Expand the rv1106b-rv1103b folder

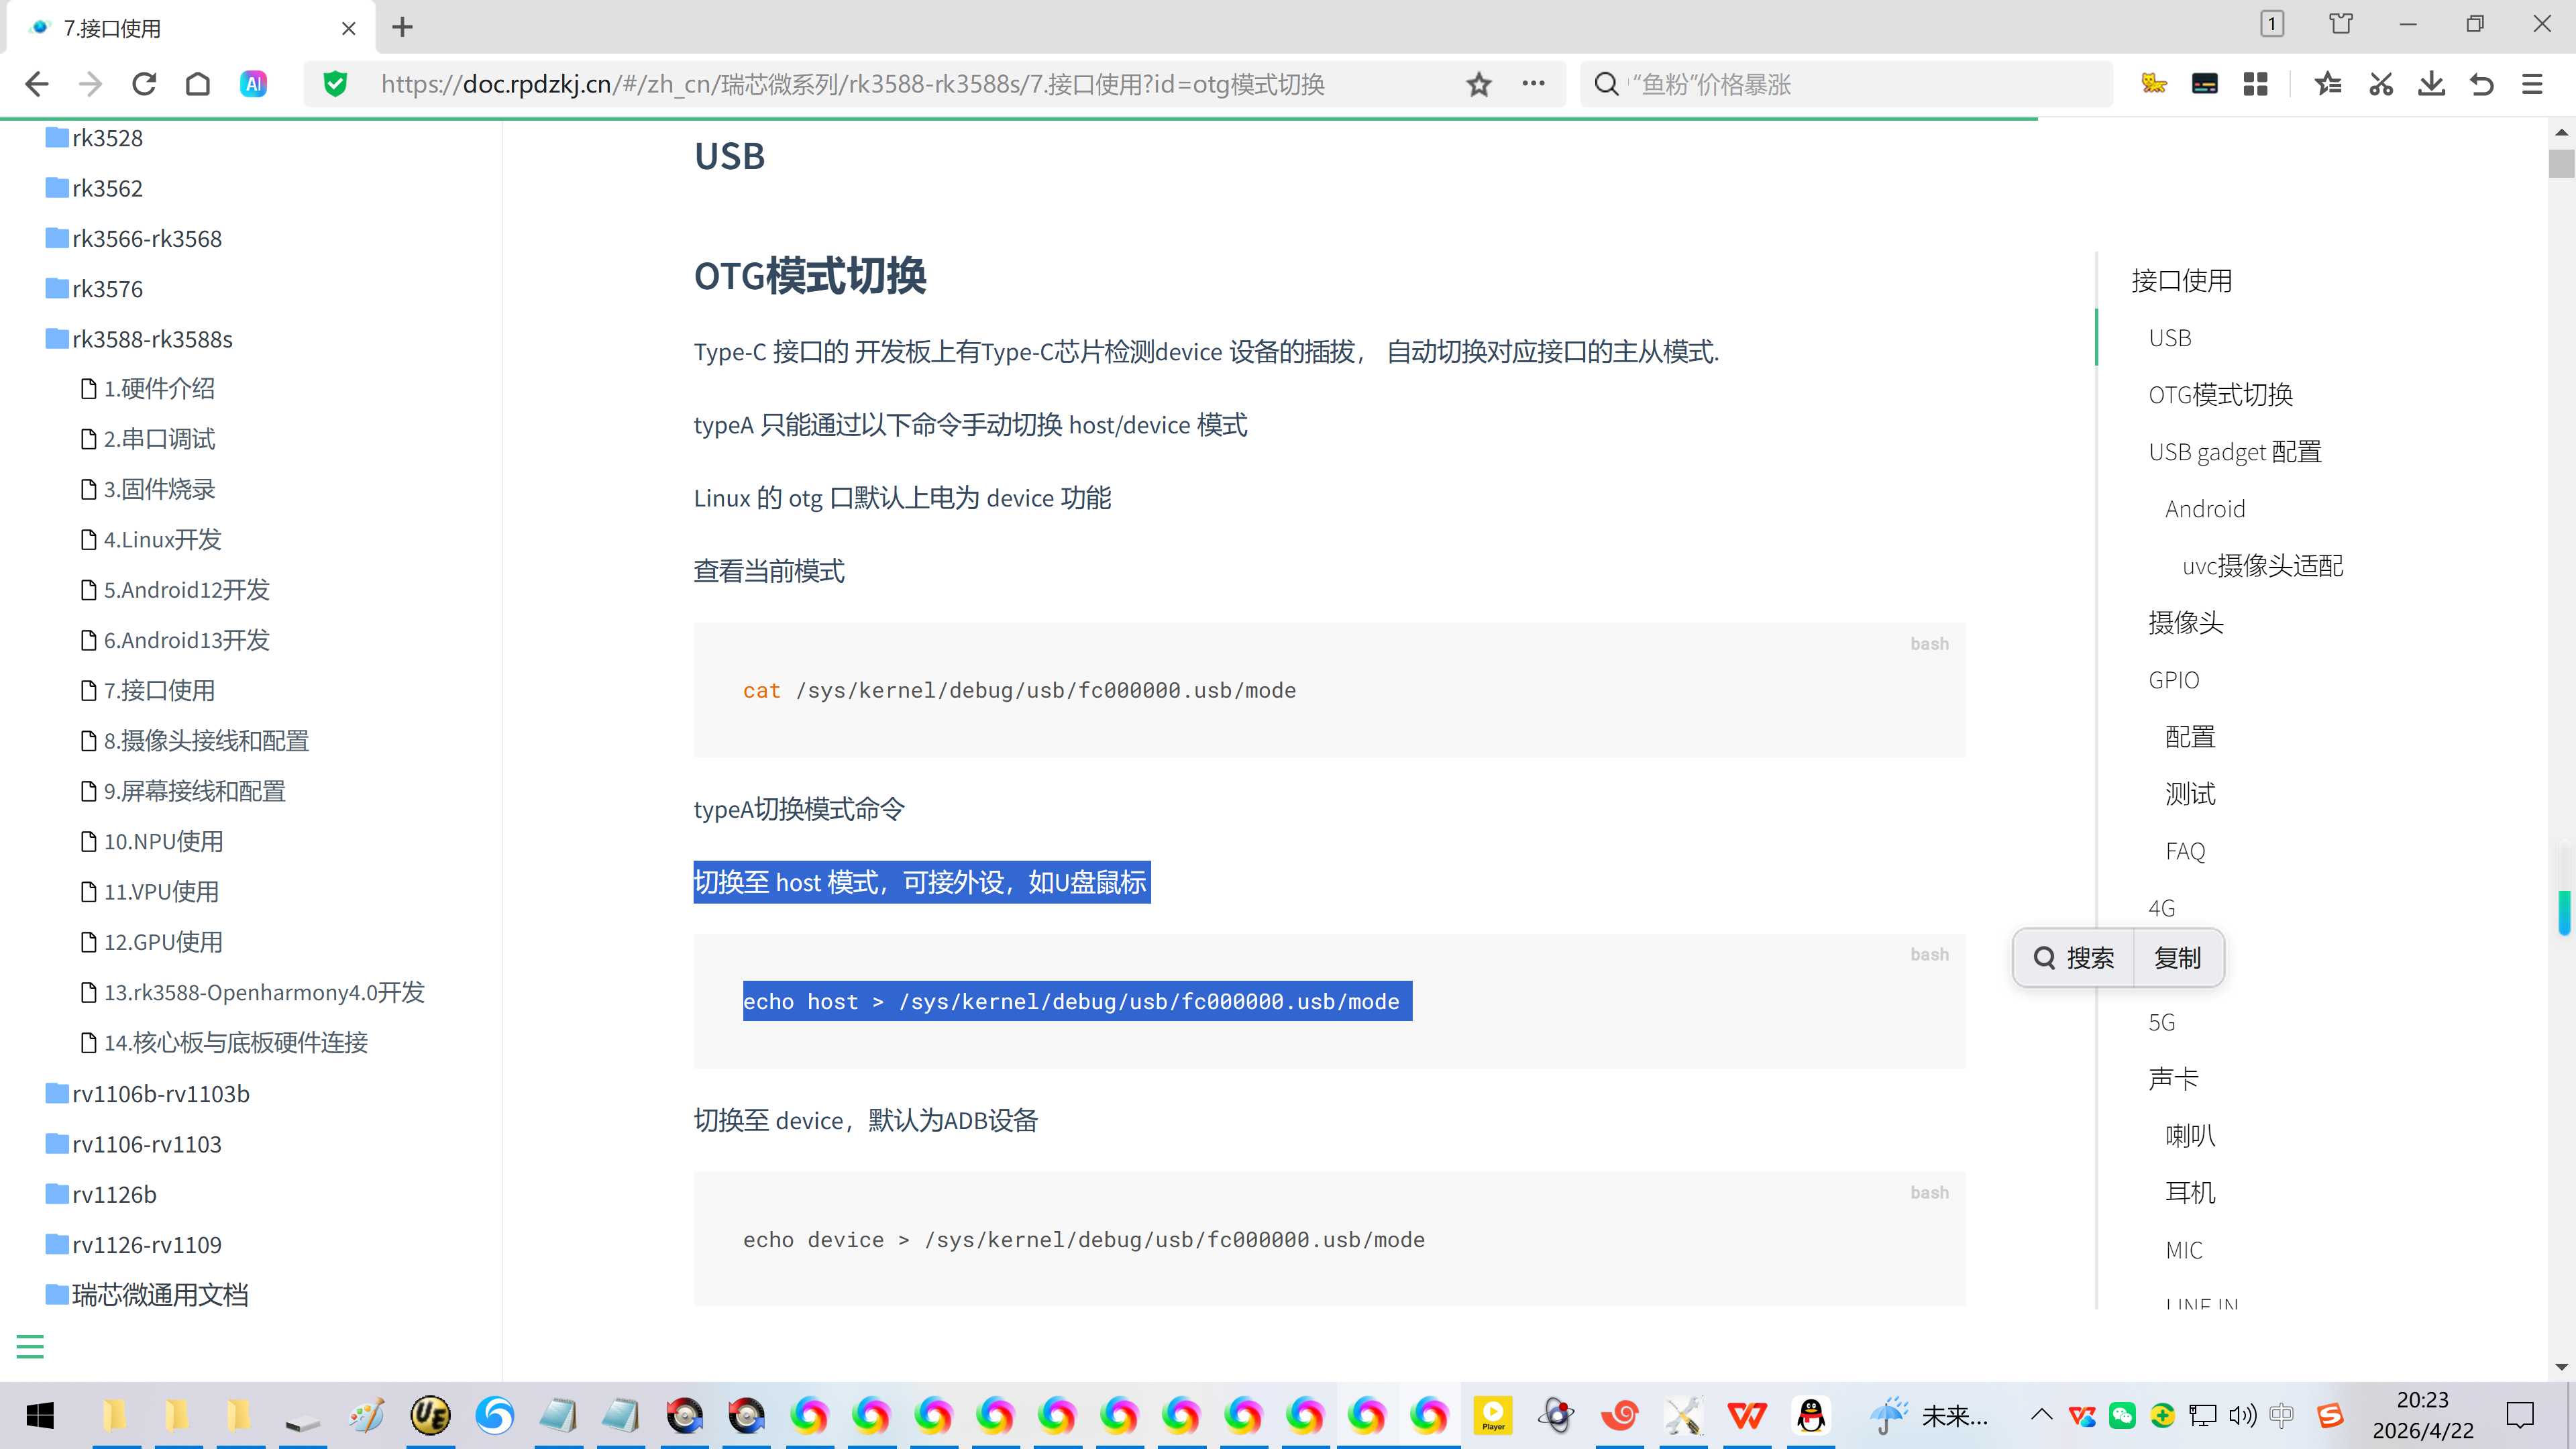pos(160,1094)
